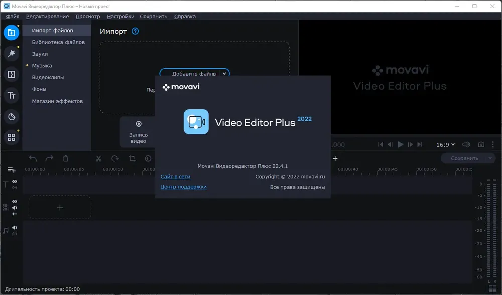The image size is (502, 295).
Task: Jump to end with skip-forward button
Action: click(x=420, y=145)
